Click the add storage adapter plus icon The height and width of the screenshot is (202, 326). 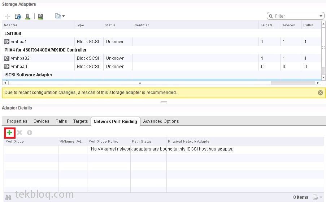[x=8, y=16]
